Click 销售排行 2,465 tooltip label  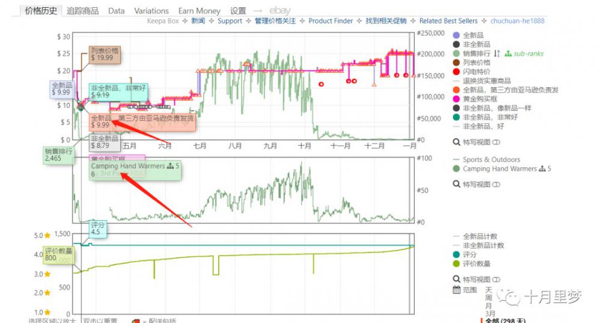pyautogui.click(x=58, y=155)
